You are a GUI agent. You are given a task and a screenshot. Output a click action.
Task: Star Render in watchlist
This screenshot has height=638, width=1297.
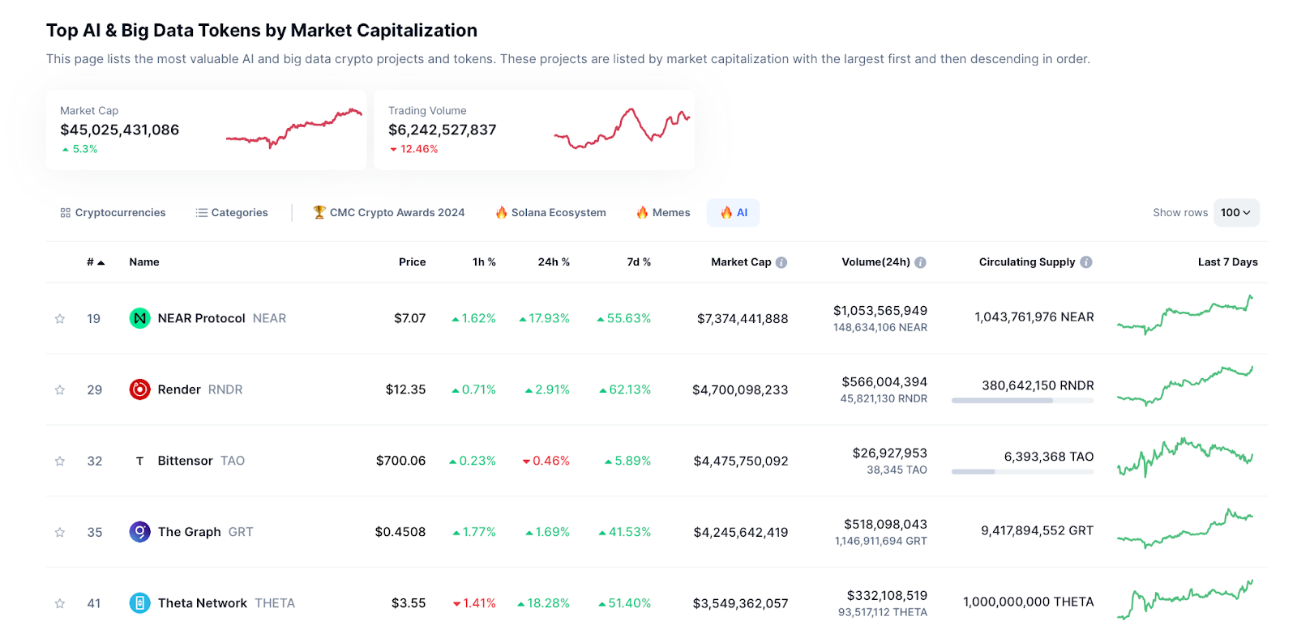point(59,390)
